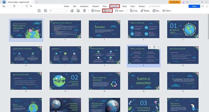Delete page 9 using its hover trash icon

158,47
